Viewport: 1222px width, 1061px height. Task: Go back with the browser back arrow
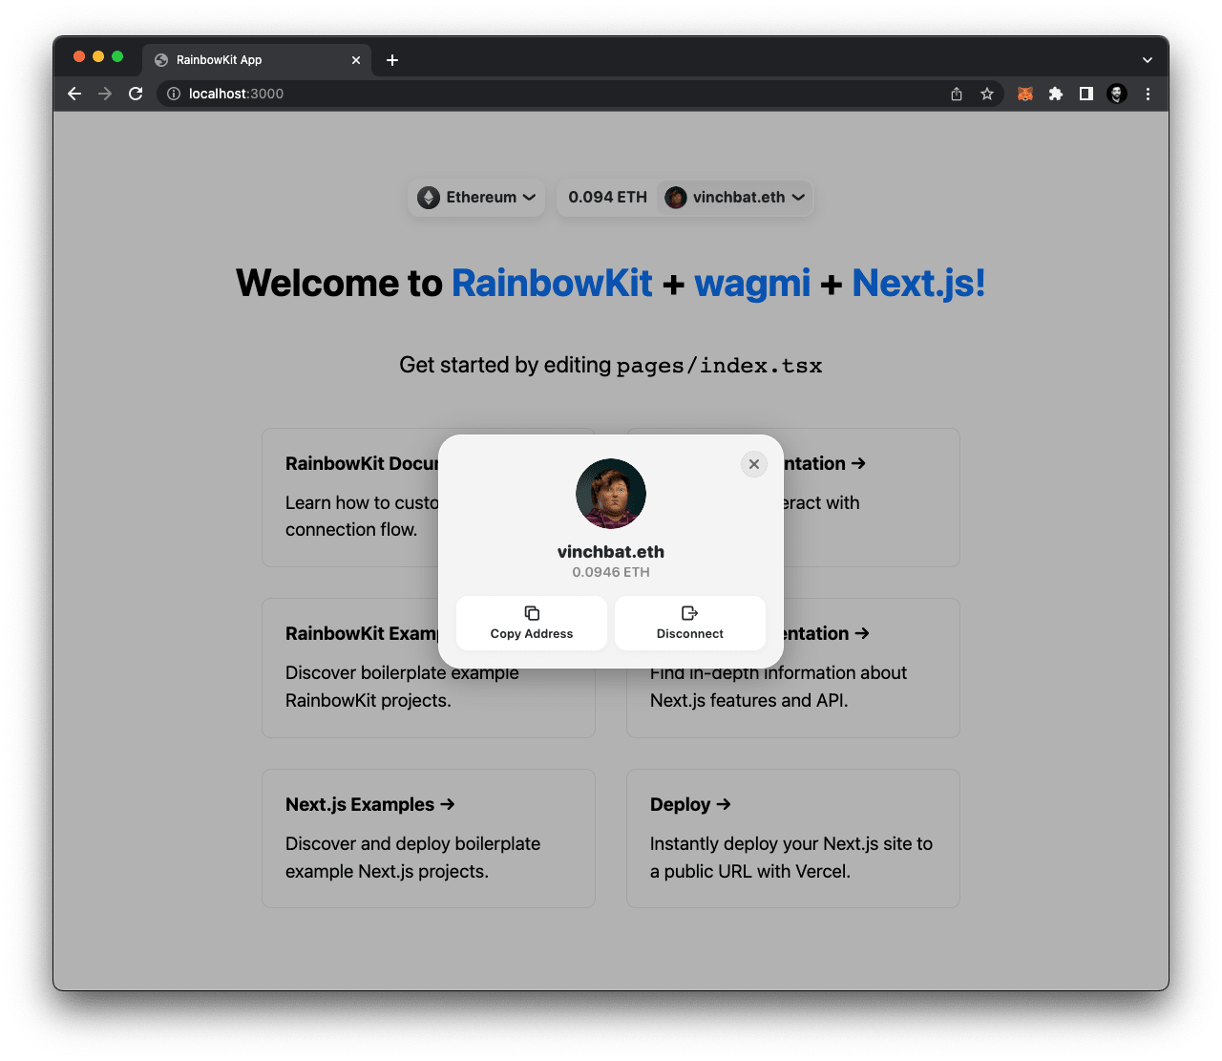click(74, 94)
